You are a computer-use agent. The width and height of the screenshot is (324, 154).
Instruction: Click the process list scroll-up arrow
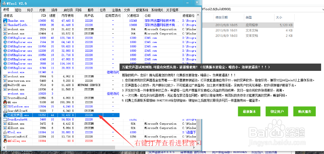click(198, 15)
